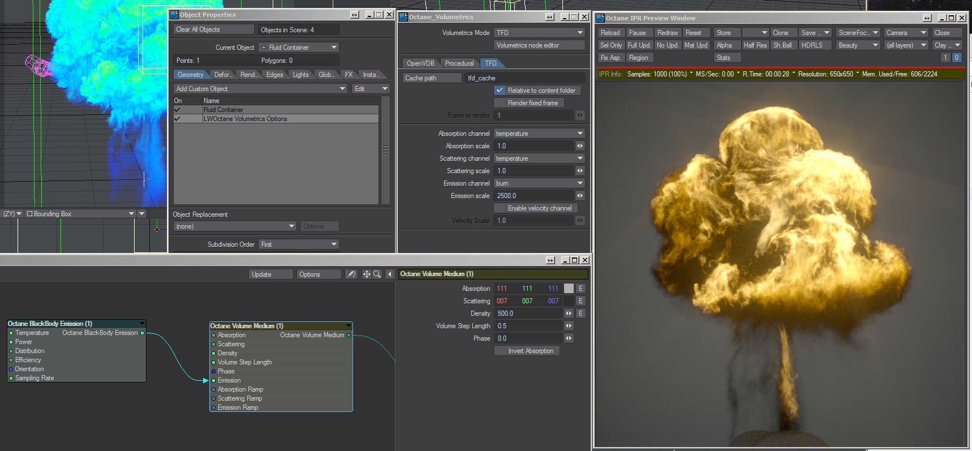Screen dimensions: 972x451
Task: Open the Edges tab in Object Properties
Action: pos(275,75)
